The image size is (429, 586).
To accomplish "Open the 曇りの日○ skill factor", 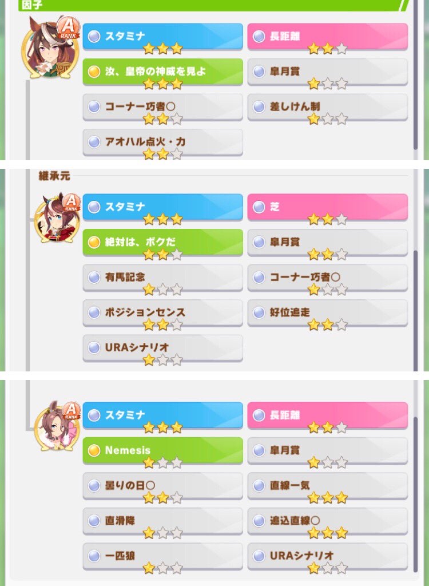I will point(162,485).
